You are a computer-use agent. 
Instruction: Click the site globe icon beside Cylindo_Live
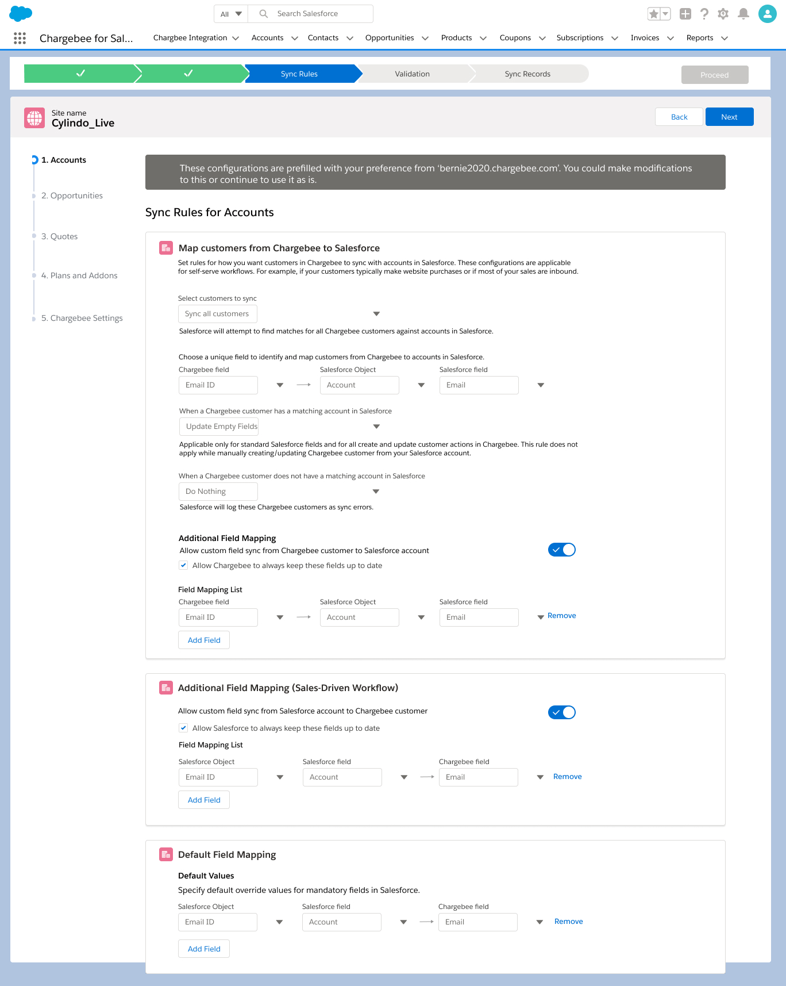(x=34, y=118)
